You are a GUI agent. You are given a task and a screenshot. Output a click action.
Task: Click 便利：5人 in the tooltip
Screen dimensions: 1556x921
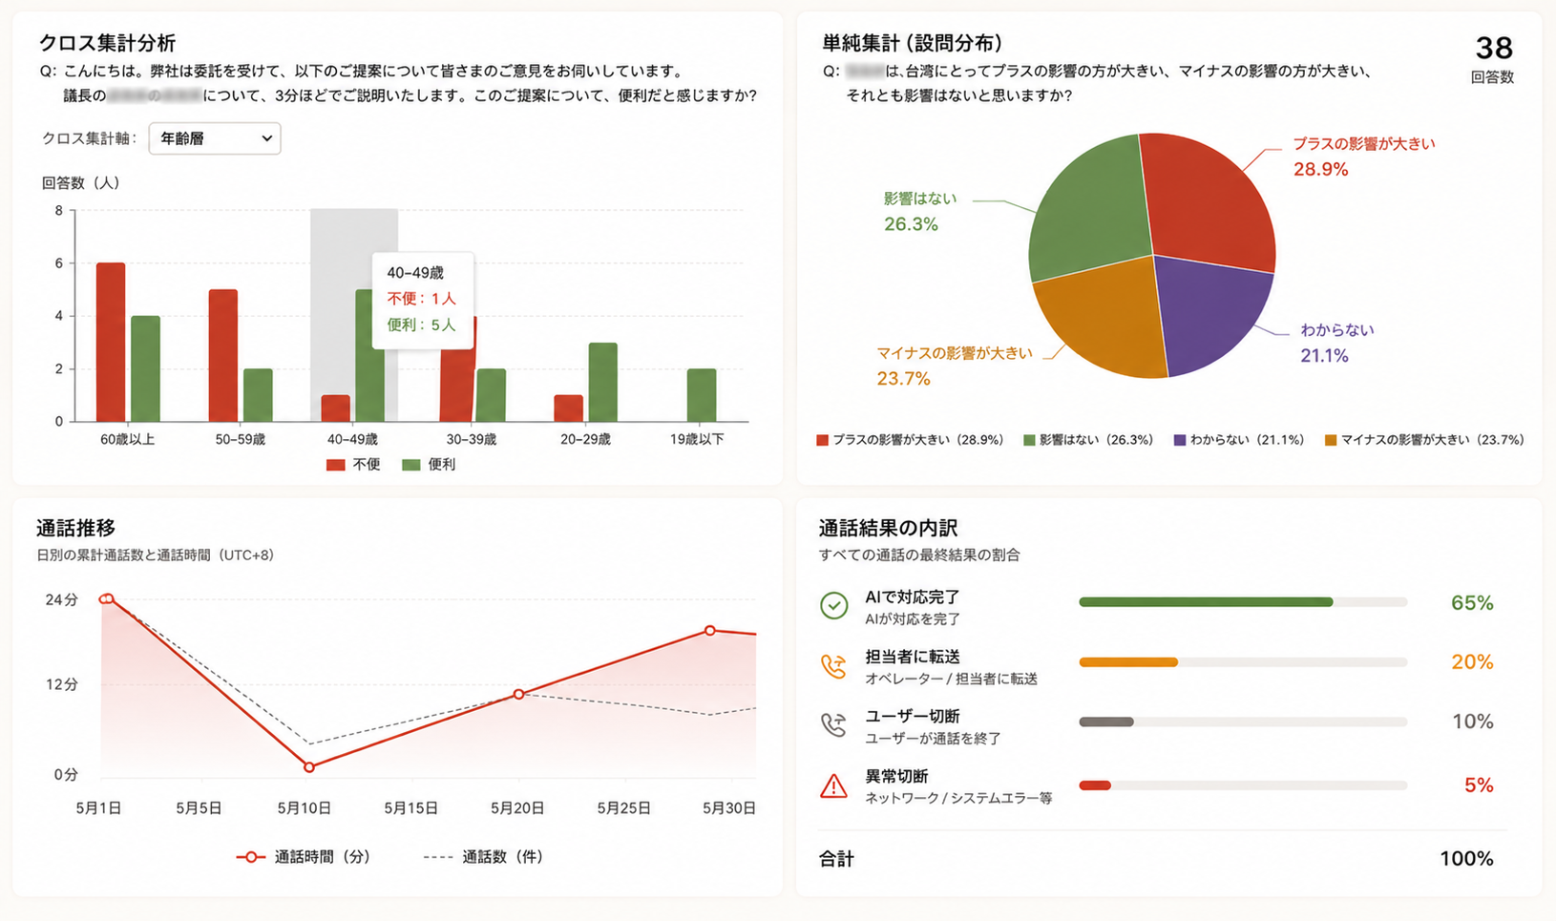point(421,324)
